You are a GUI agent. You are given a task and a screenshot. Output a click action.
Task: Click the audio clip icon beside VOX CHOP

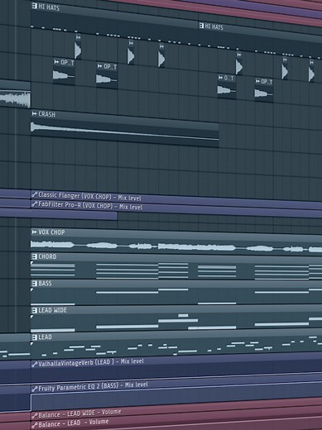click(x=35, y=232)
